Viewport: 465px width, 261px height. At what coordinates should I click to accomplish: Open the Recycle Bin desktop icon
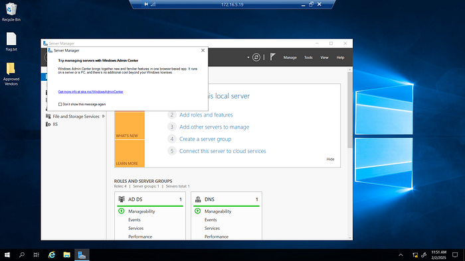11,12
